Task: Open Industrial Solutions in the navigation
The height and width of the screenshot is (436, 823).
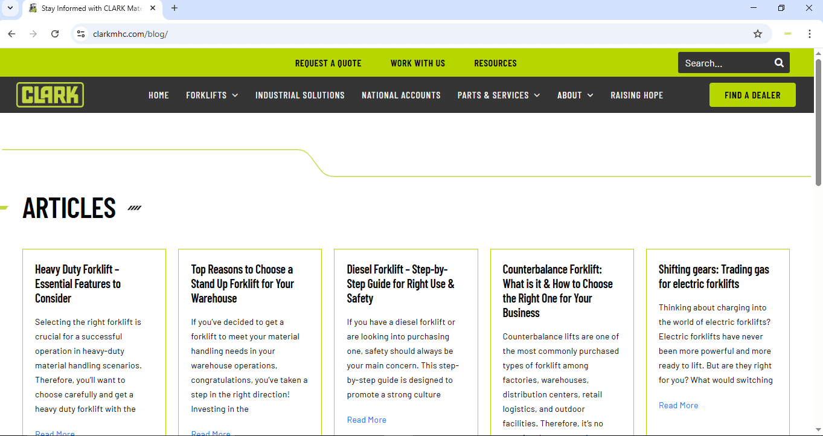Action: point(300,95)
